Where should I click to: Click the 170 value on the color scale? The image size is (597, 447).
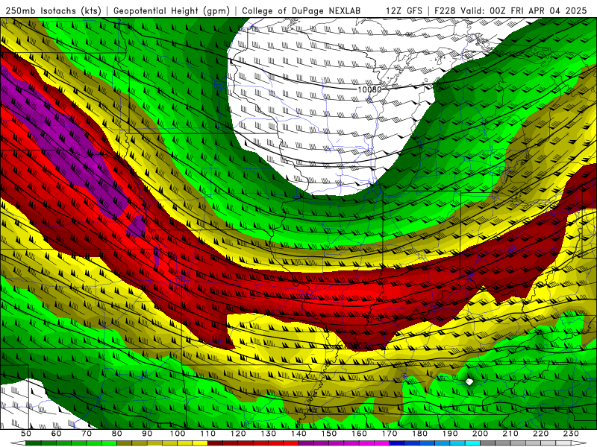(390, 434)
